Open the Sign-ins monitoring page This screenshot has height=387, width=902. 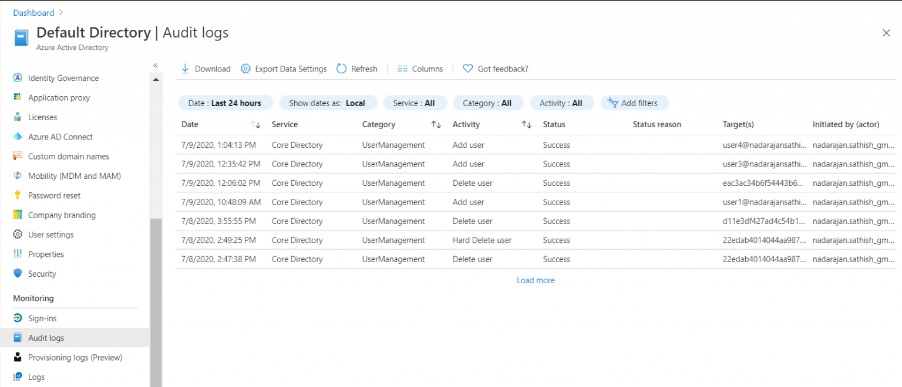45,318
